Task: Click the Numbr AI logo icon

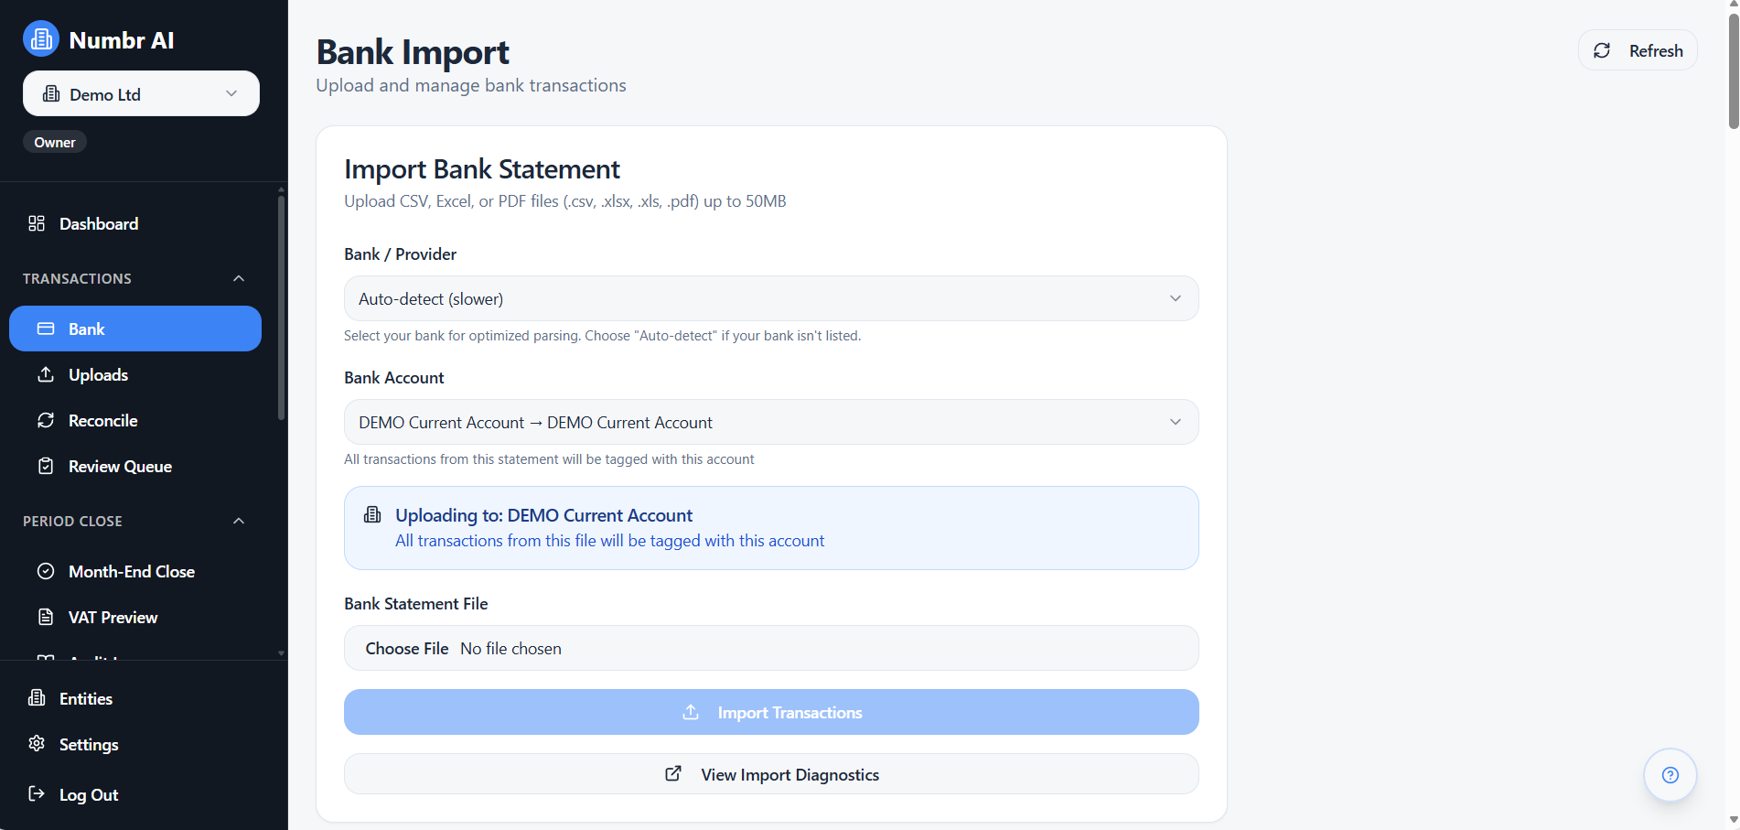Action: (40, 38)
